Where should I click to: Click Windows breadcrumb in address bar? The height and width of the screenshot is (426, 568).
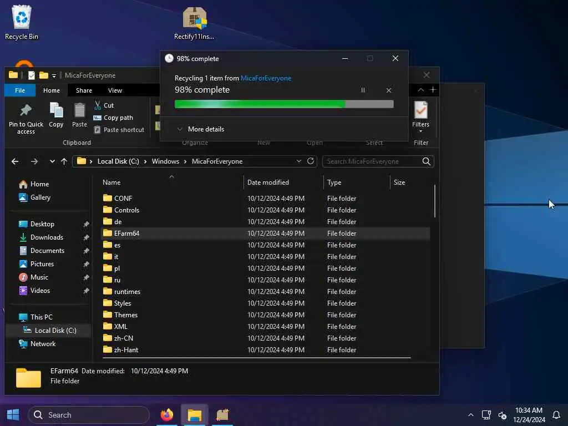(165, 161)
